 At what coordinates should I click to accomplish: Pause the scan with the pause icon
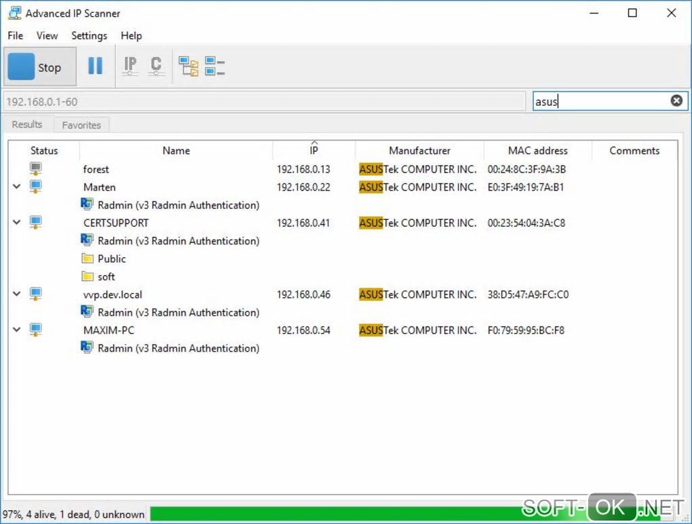(96, 66)
